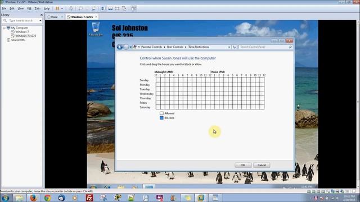Image resolution: width=360 pixels, height=202 pixels.
Task: Click the Forward arrow in Control Panel window
Action: pyautogui.click(x=126, y=47)
